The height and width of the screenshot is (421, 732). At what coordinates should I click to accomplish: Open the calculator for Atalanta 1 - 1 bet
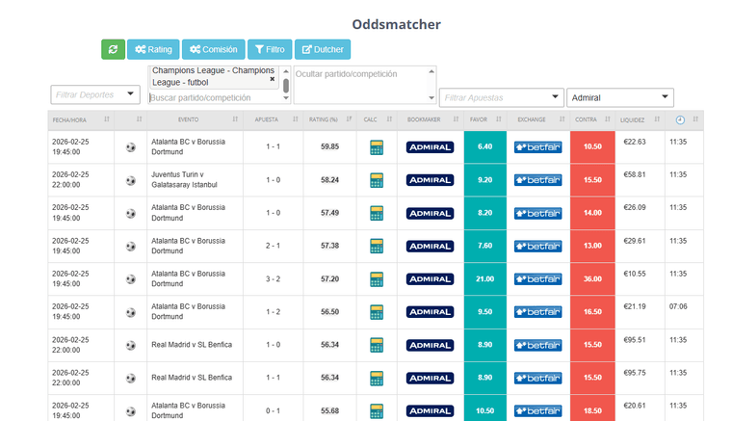[x=377, y=147]
